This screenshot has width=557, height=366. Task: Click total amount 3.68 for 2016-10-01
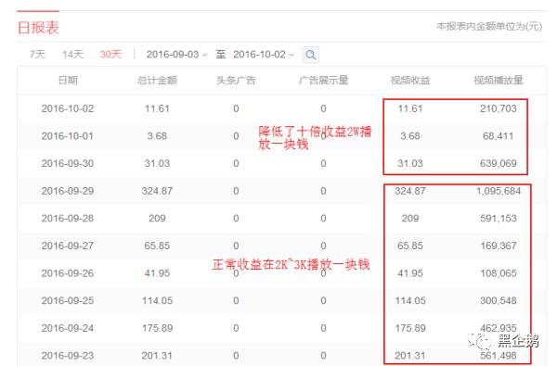tap(157, 136)
